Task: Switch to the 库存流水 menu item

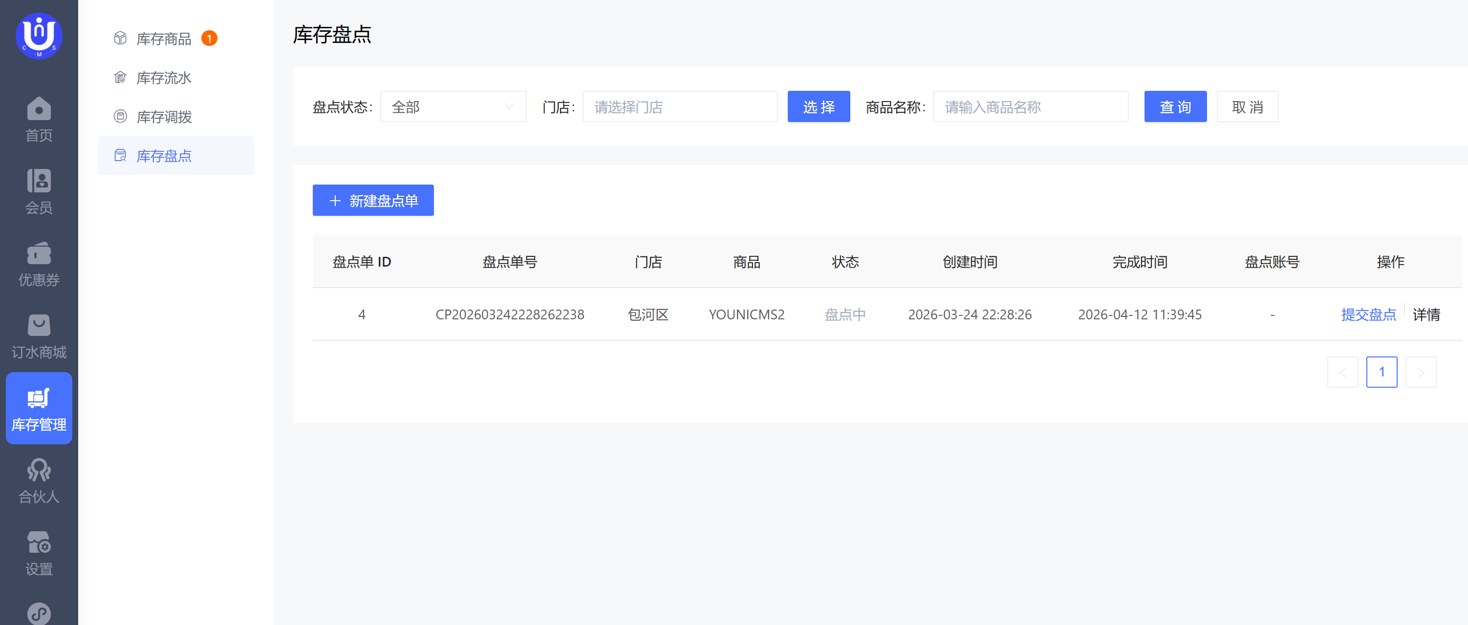Action: coord(164,78)
